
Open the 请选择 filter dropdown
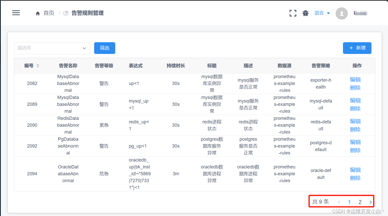pos(52,48)
